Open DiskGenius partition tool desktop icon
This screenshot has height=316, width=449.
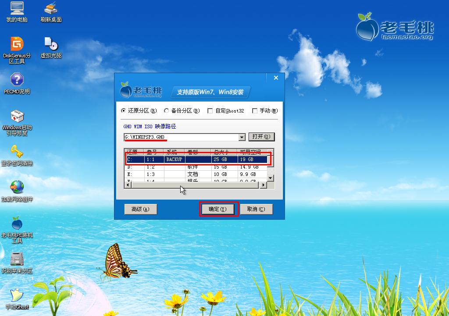pyautogui.click(x=17, y=44)
